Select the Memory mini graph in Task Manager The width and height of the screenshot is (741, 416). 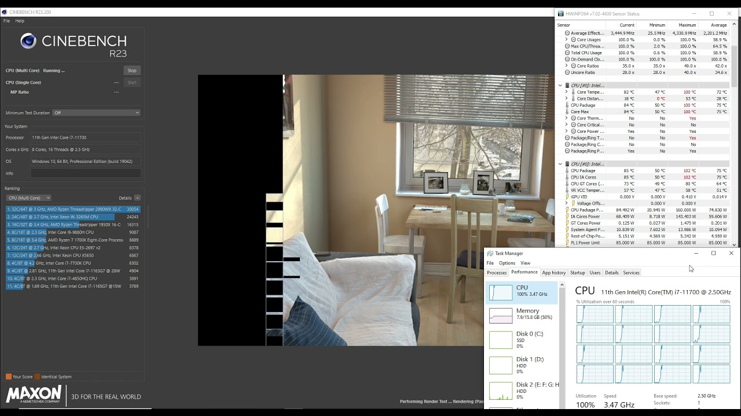[x=501, y=315]
